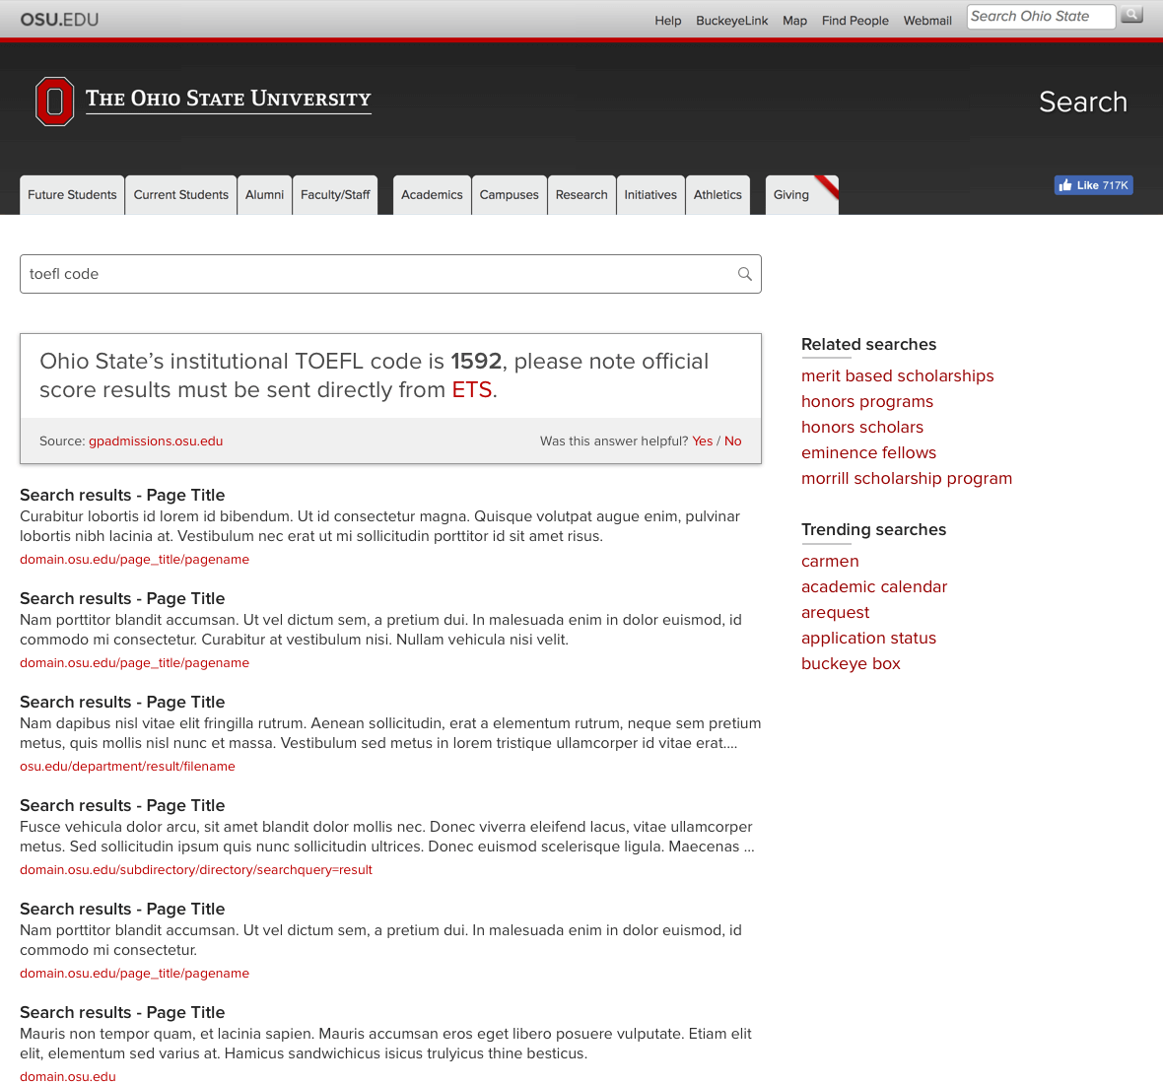
Task: Open BuckeyeLink
Action: click(731, 21)
